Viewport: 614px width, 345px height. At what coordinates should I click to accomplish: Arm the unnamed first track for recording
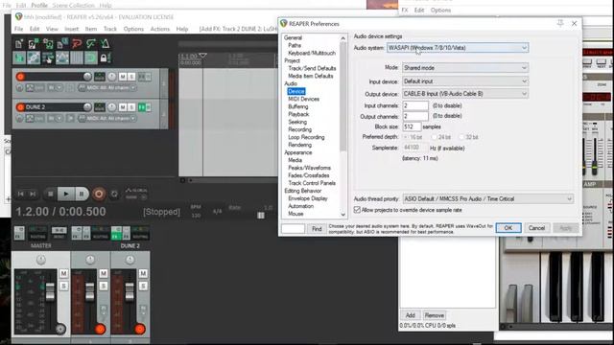coord(20,77)
